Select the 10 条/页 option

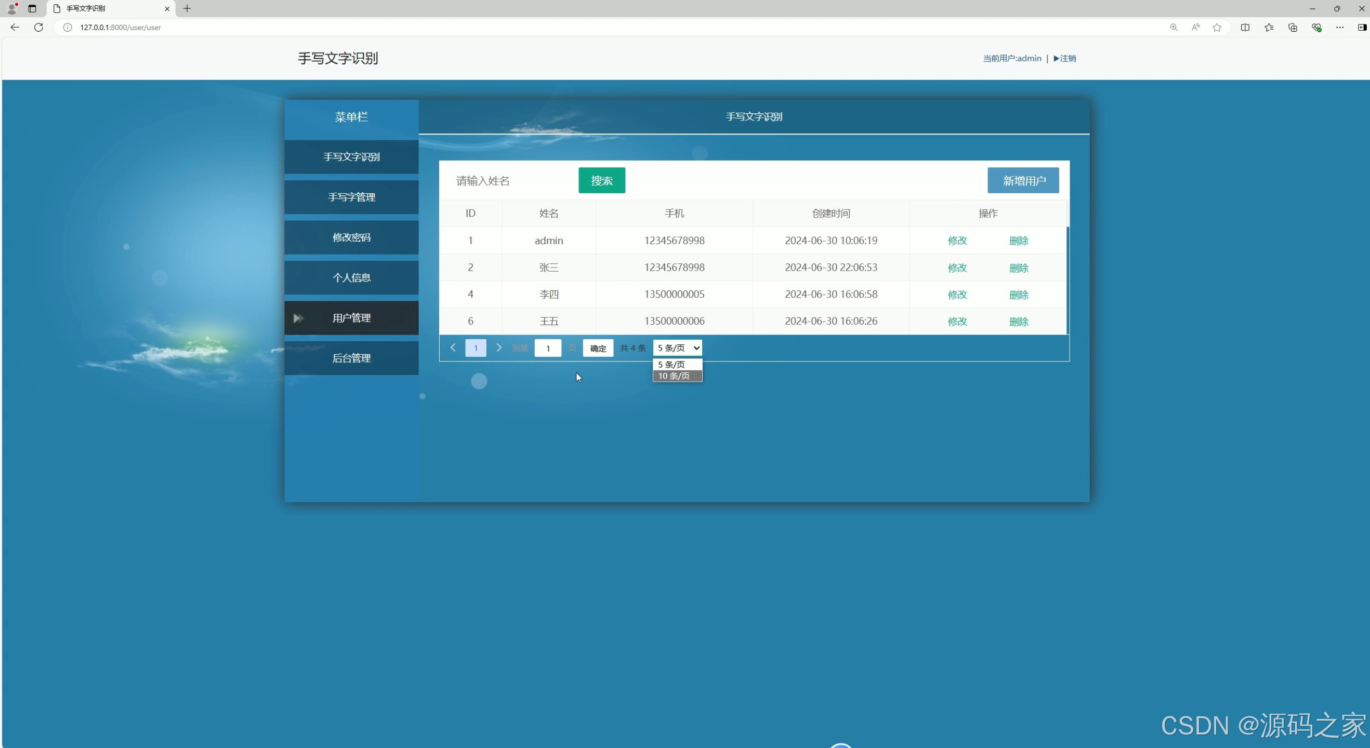tap(677, 376)
